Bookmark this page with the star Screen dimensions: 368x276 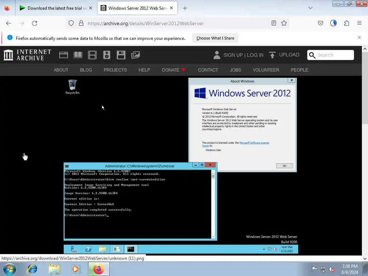[284, 23]
